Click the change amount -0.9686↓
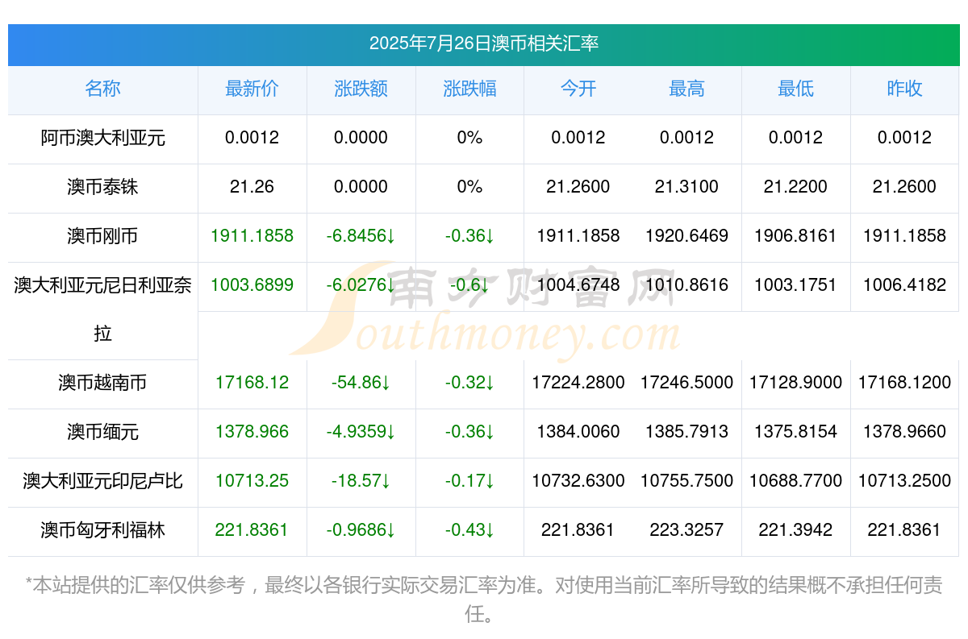 point(361,530)
